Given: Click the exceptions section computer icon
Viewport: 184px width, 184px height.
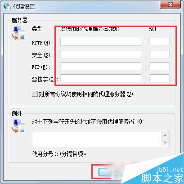Looking at the screenshot, I should click(x=19, y=126).
